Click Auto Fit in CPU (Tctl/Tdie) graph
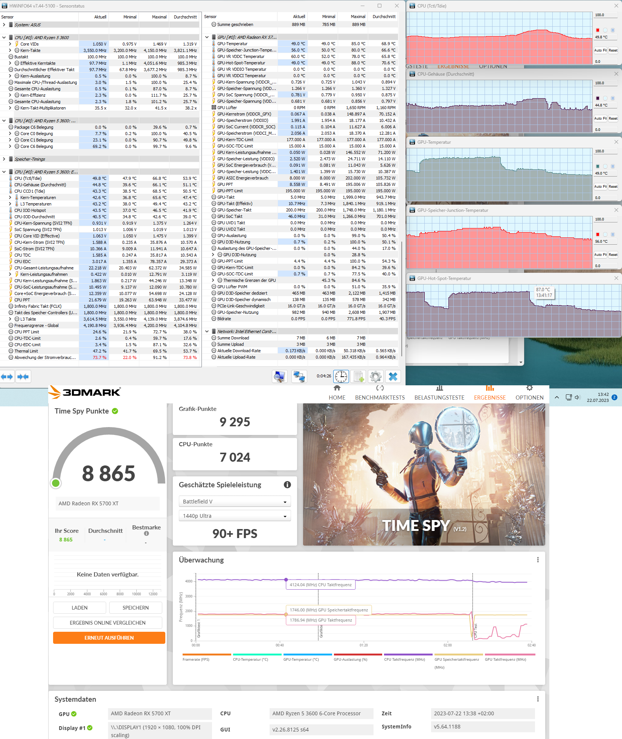The width and height of the screenshot is (622, 739). (x=600, y=50)
